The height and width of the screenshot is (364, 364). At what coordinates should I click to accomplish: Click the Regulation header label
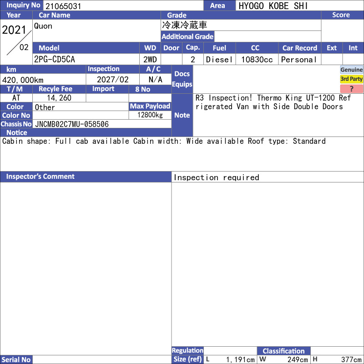(x=187, y=350)
